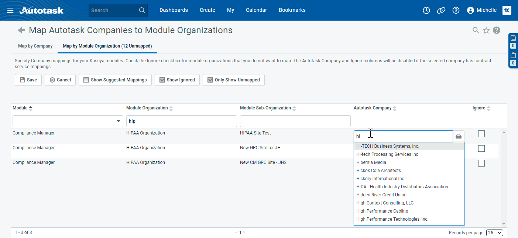Pick Hickory International Inc suggestion
This screenshot has width=518, height=238.
[x=409, y=179]
